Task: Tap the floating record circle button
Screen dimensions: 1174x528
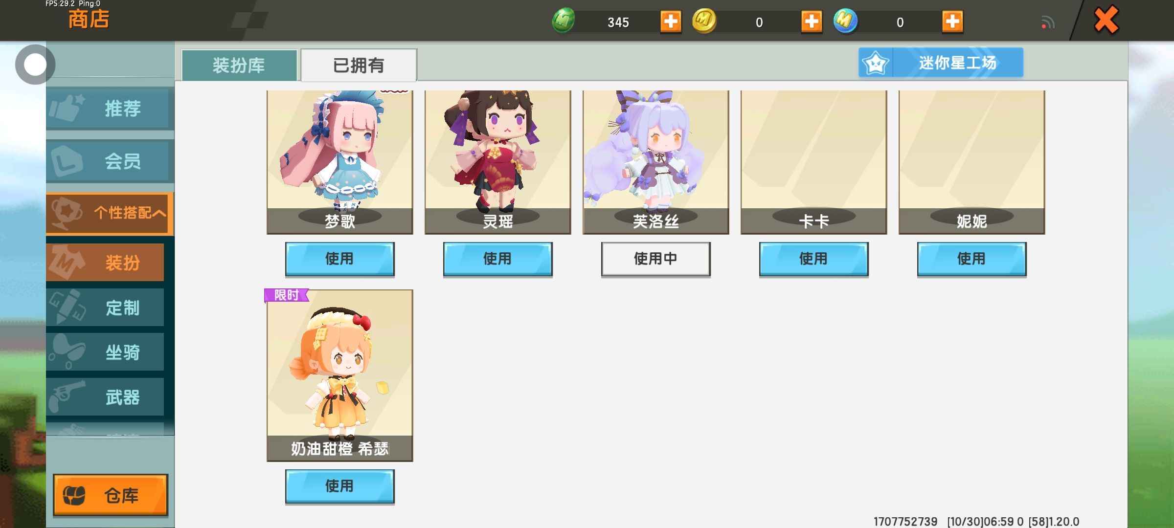Action: point(35,65)
